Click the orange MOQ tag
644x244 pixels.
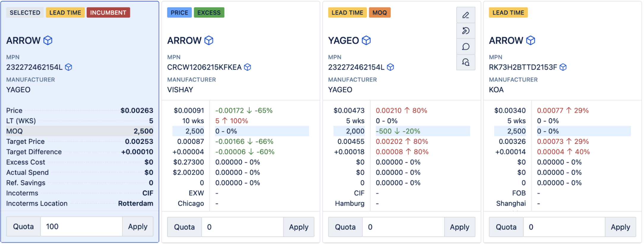[380, 12]
